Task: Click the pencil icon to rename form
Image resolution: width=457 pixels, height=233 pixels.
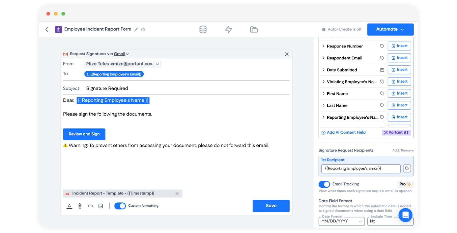Action: [x=136, y=29]
